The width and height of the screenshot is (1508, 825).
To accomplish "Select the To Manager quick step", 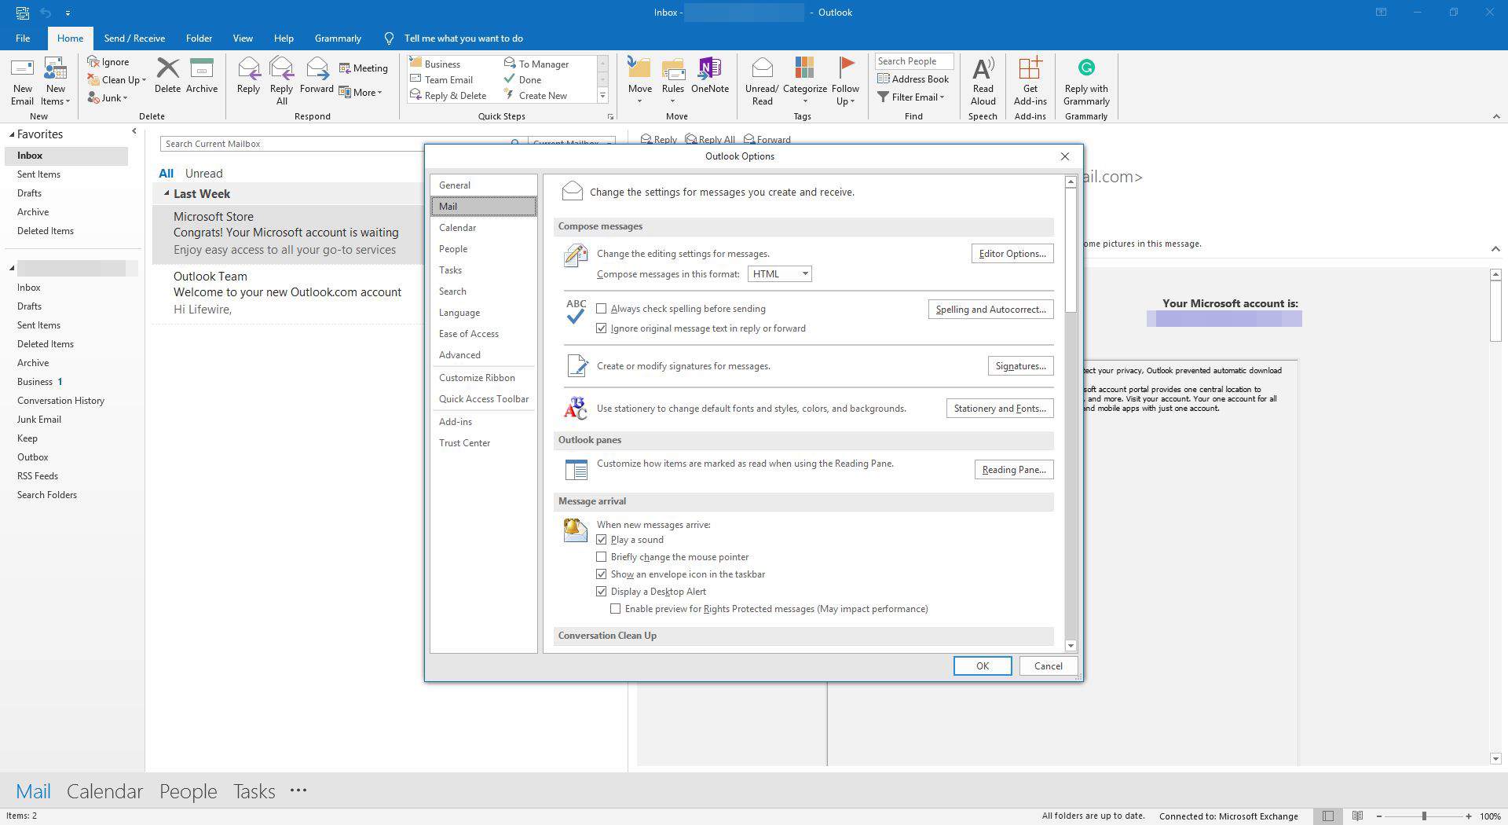I will (x=536, y=64).
